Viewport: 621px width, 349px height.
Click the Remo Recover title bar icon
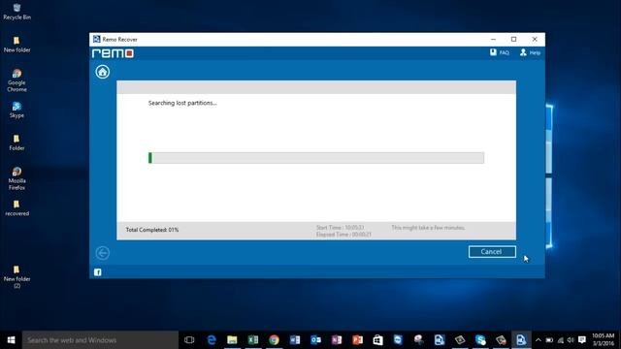pyautogui.click(x=96, y=39)
